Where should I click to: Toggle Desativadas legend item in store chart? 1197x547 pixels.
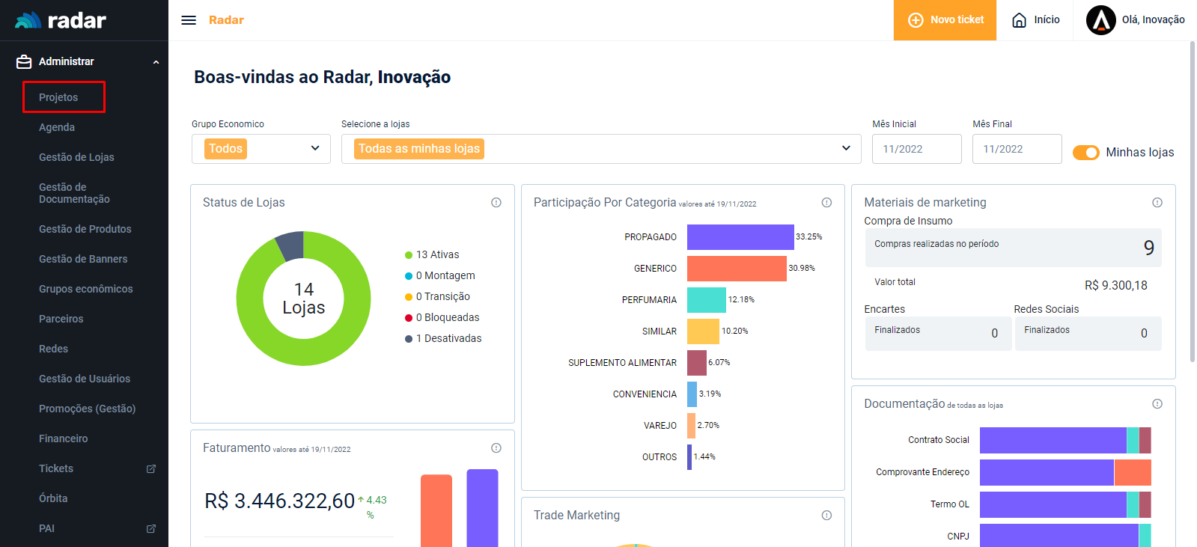click(448, 339)
